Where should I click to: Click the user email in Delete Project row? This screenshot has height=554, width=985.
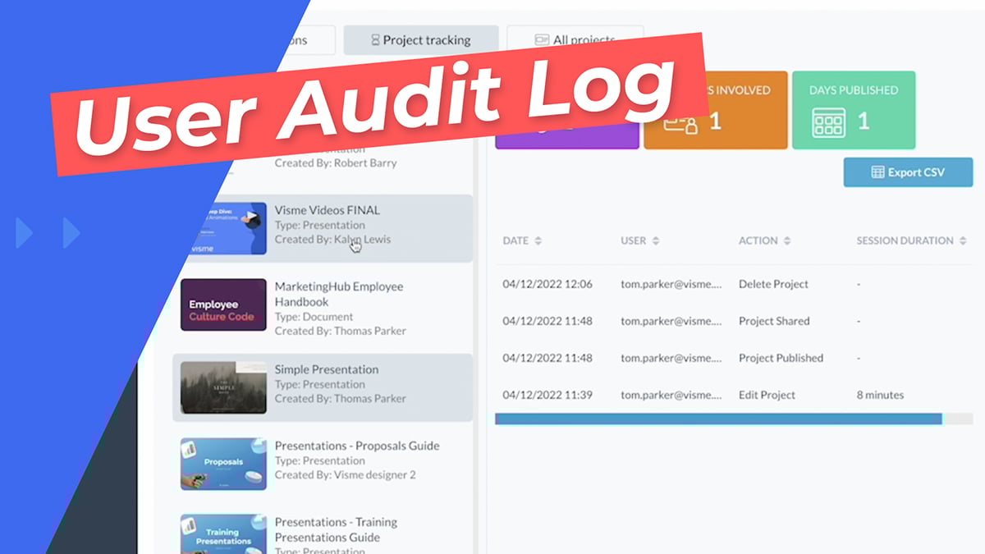pyautogui.click(x=672, y=284)
